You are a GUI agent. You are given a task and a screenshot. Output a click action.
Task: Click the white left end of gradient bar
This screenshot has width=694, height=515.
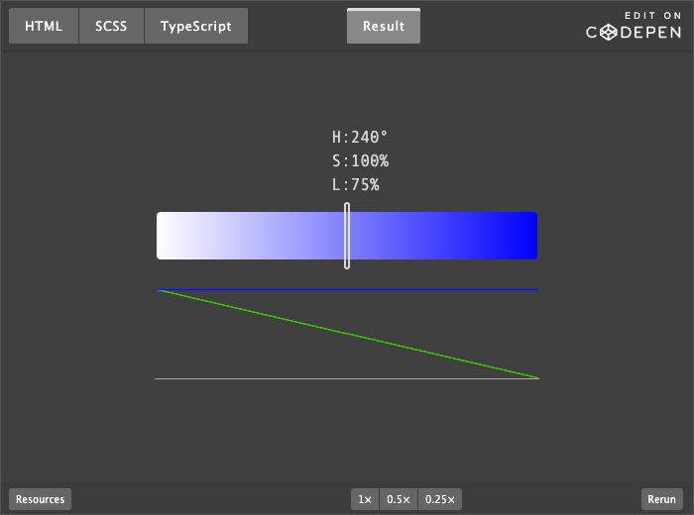[171, 236]
